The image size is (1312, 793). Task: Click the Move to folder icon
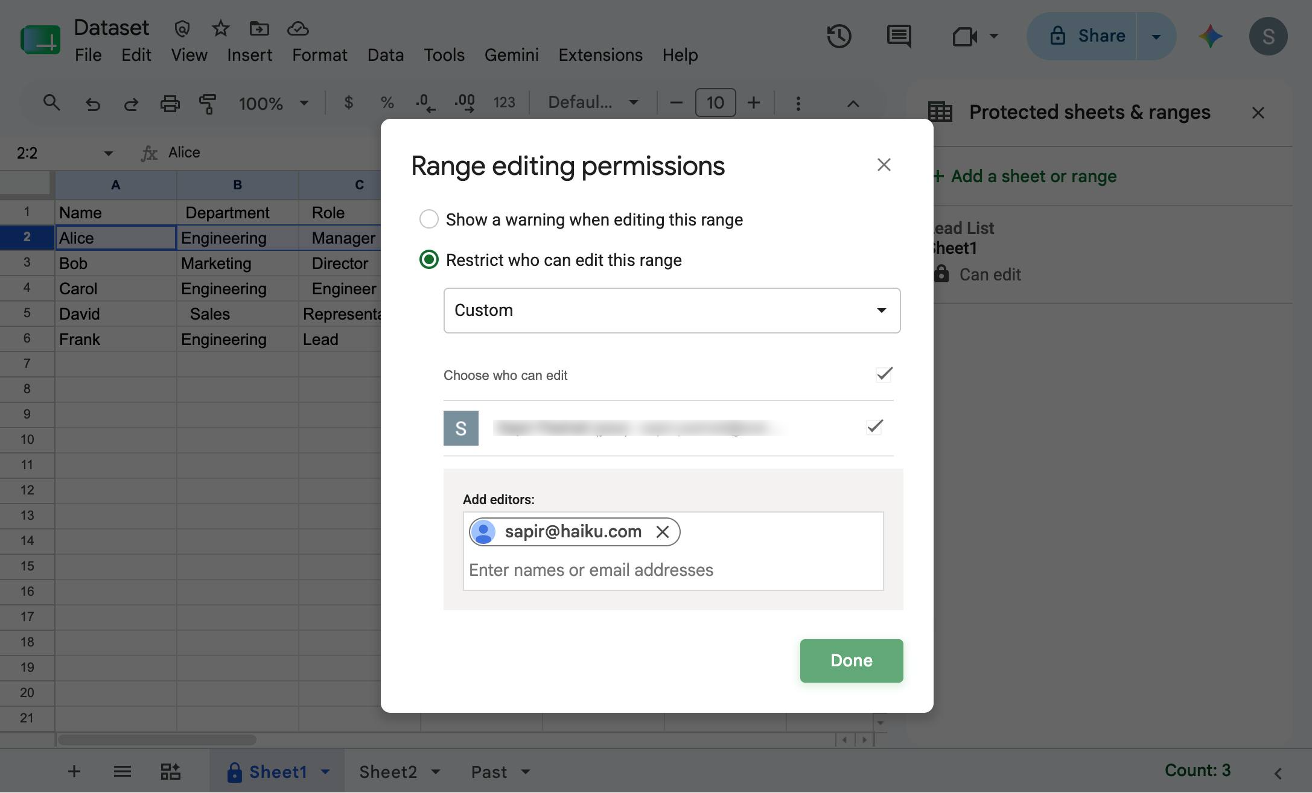coord(259,28)
